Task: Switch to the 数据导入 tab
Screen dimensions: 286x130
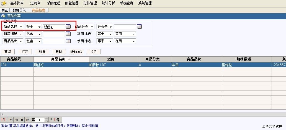Action: tap(19, 10)
